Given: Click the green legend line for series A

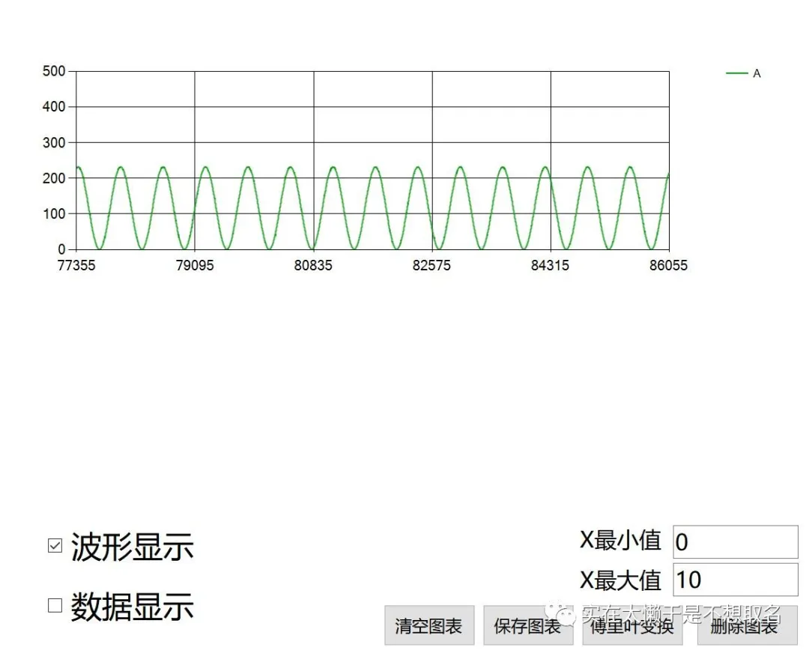Looking at the screenshot, I should point(737,73).
